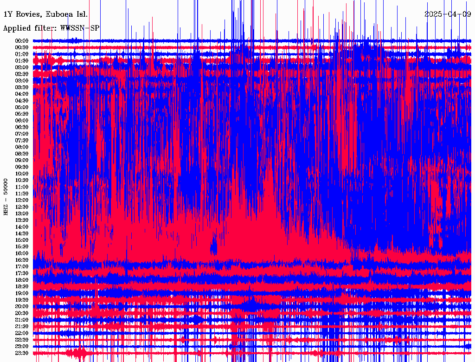This screenshot has width=475, height=362.
Task: Select the 17:00 time marker
Action: click(22, 266)
